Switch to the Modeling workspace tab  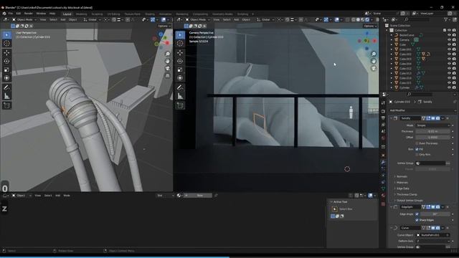[x=81, y=14]
